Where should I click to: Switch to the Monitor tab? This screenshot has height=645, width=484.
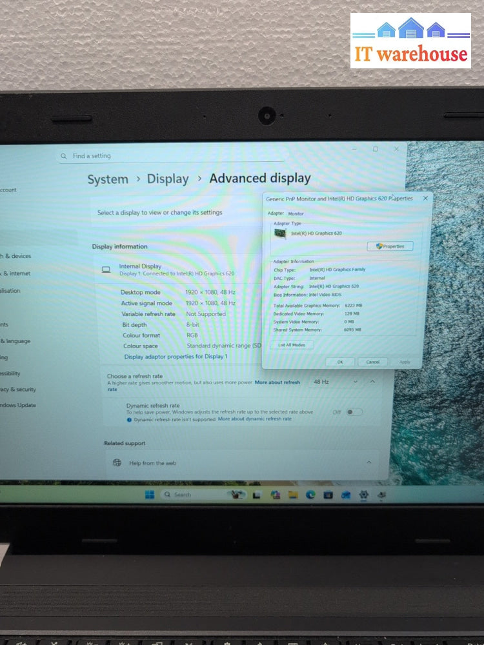(296, 214)
